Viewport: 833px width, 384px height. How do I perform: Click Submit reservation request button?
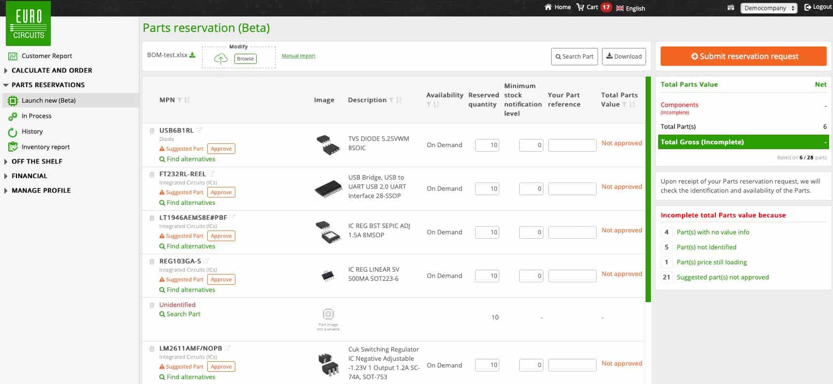point(743,56)
